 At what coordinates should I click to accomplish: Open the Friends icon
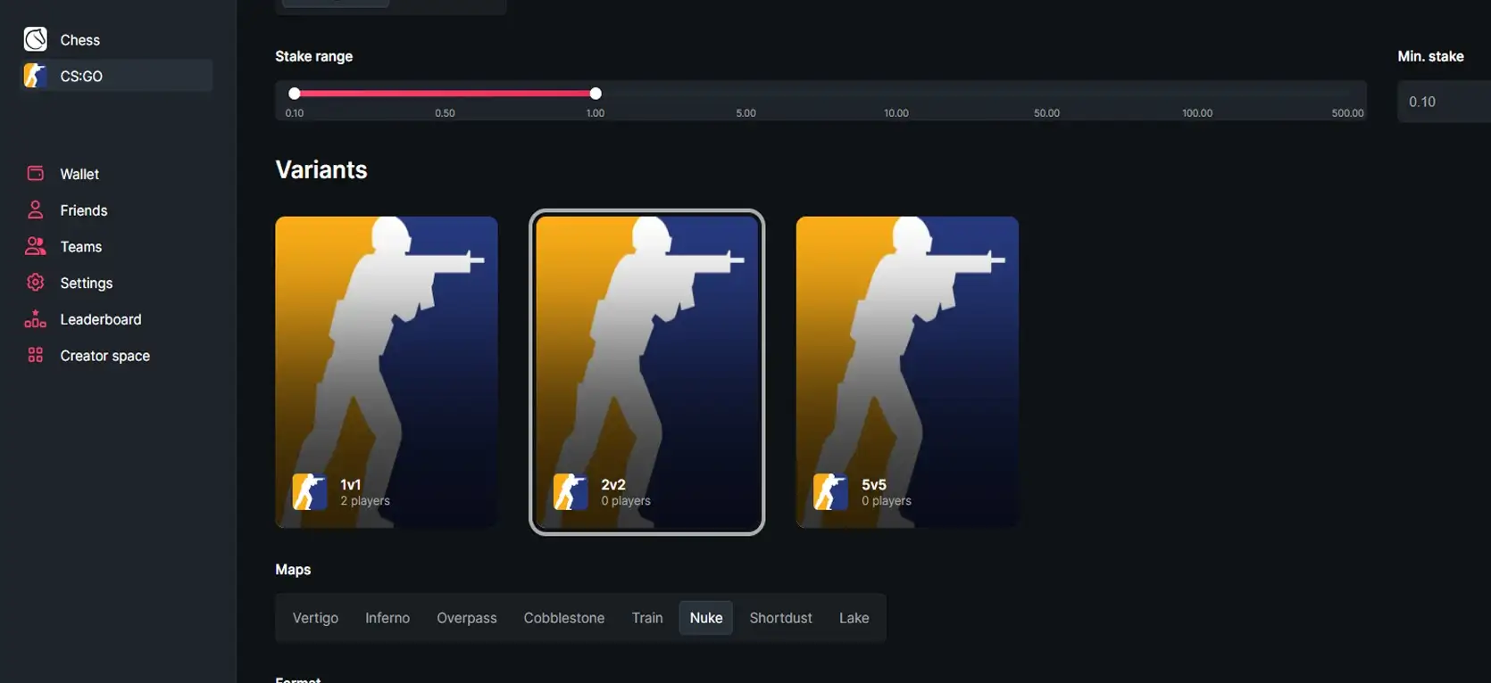click(36, 210)
